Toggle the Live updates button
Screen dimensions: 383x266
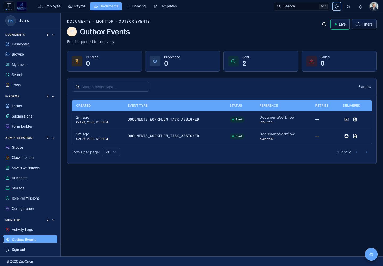pyautogui.click(x=340, y=24)
